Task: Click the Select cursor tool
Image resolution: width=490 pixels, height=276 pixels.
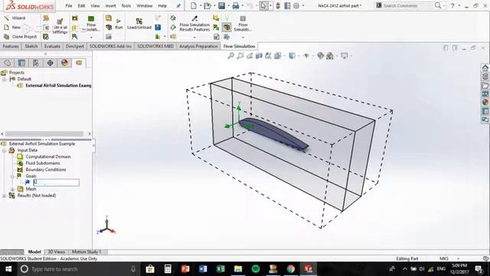Action: click(x=263, y=5)
